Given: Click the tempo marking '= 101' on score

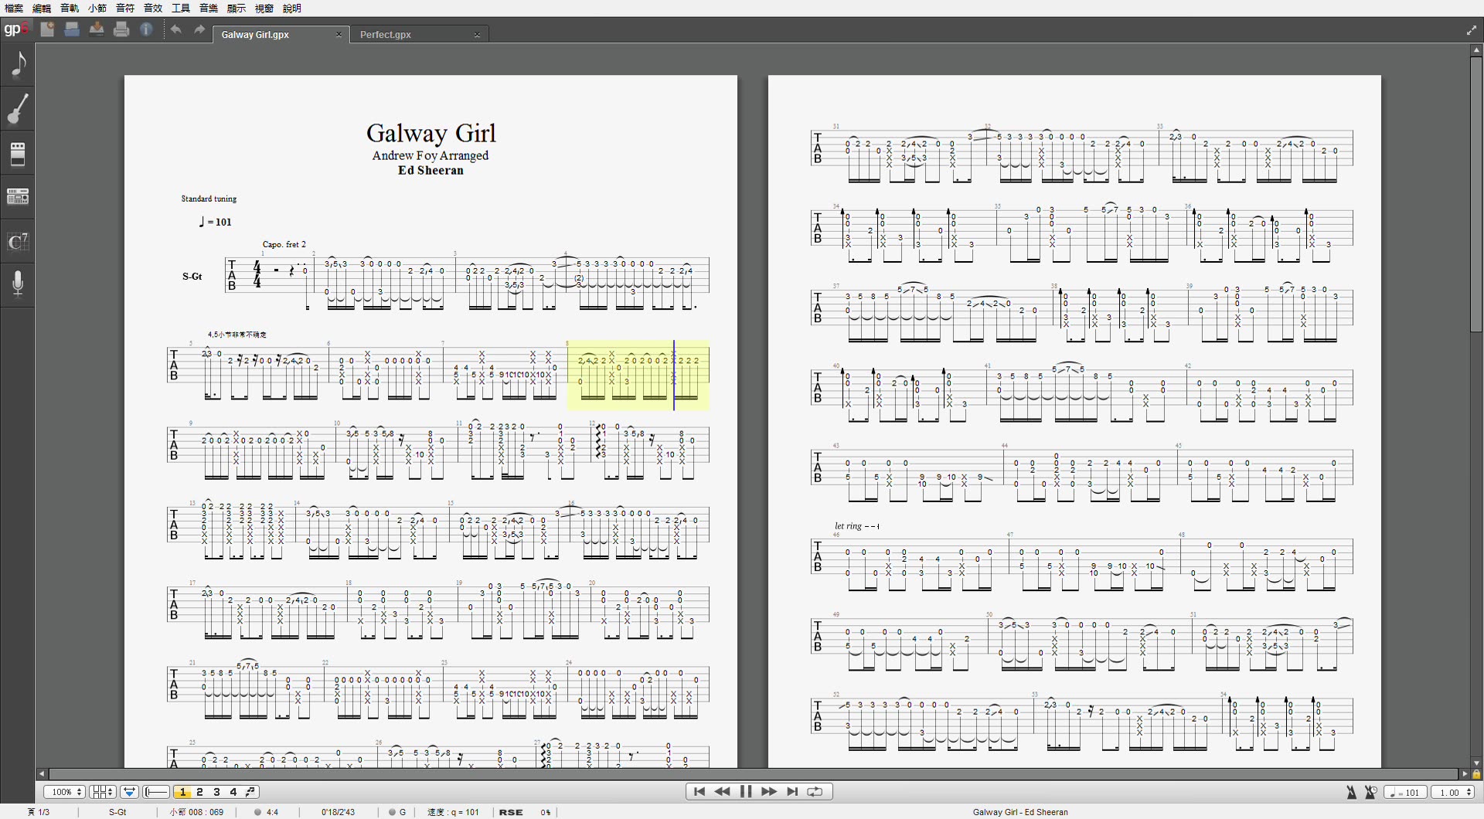Looking at the screenshot, I should pos(216,222).
